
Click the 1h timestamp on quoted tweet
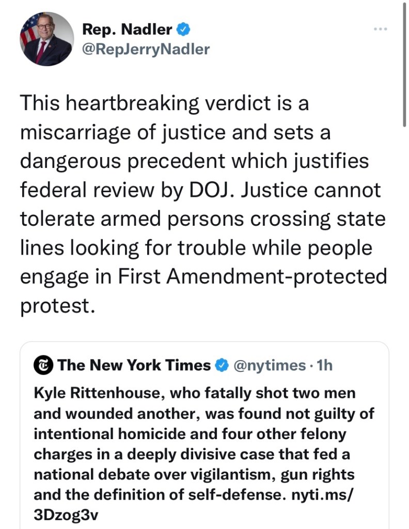[x=323, y=365]
